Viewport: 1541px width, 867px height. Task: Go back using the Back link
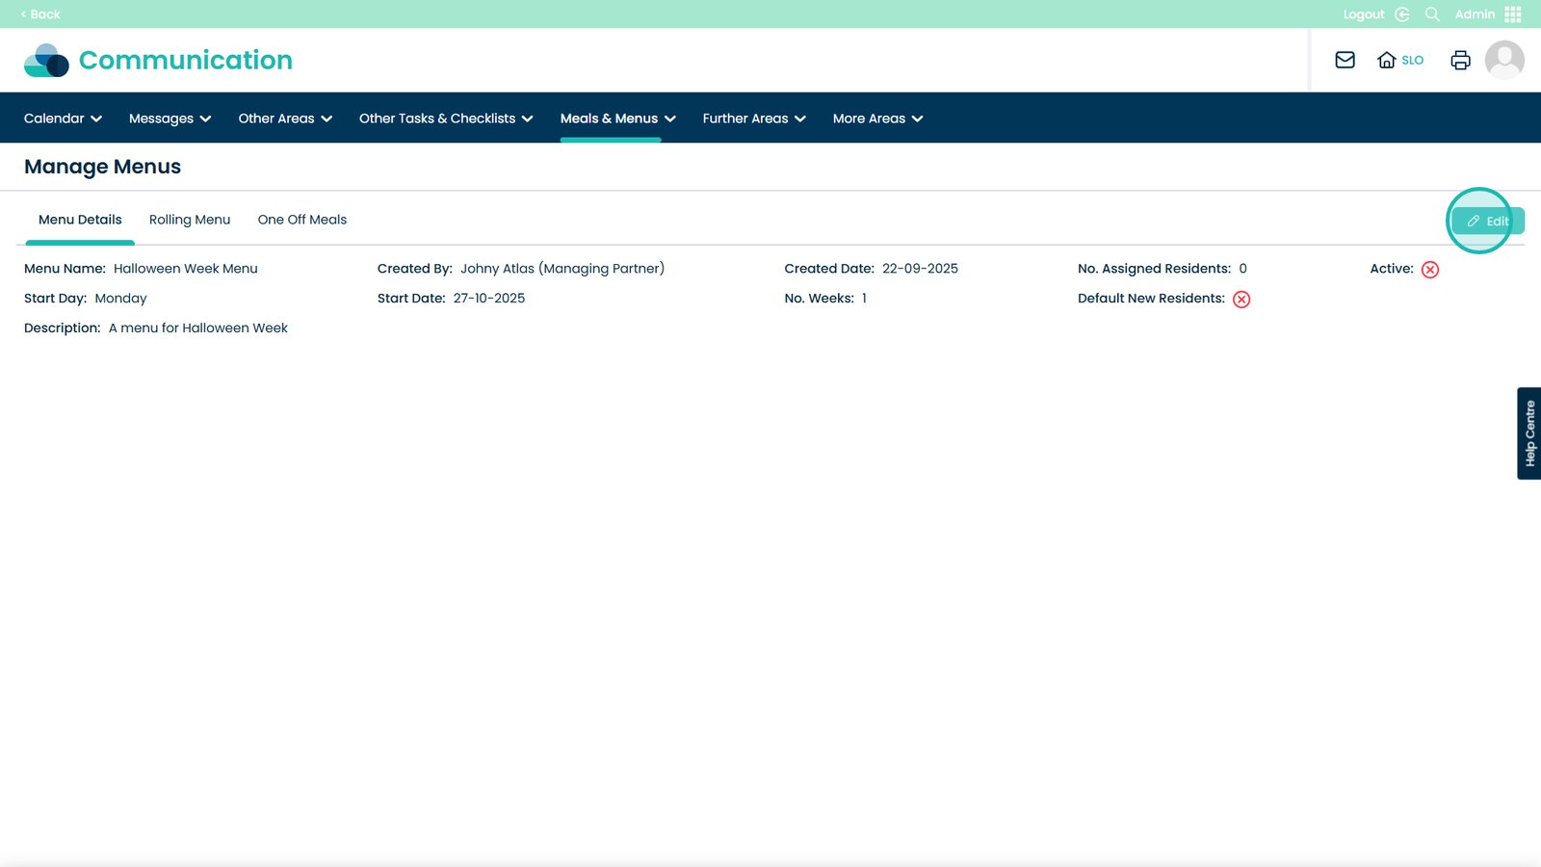40,14
